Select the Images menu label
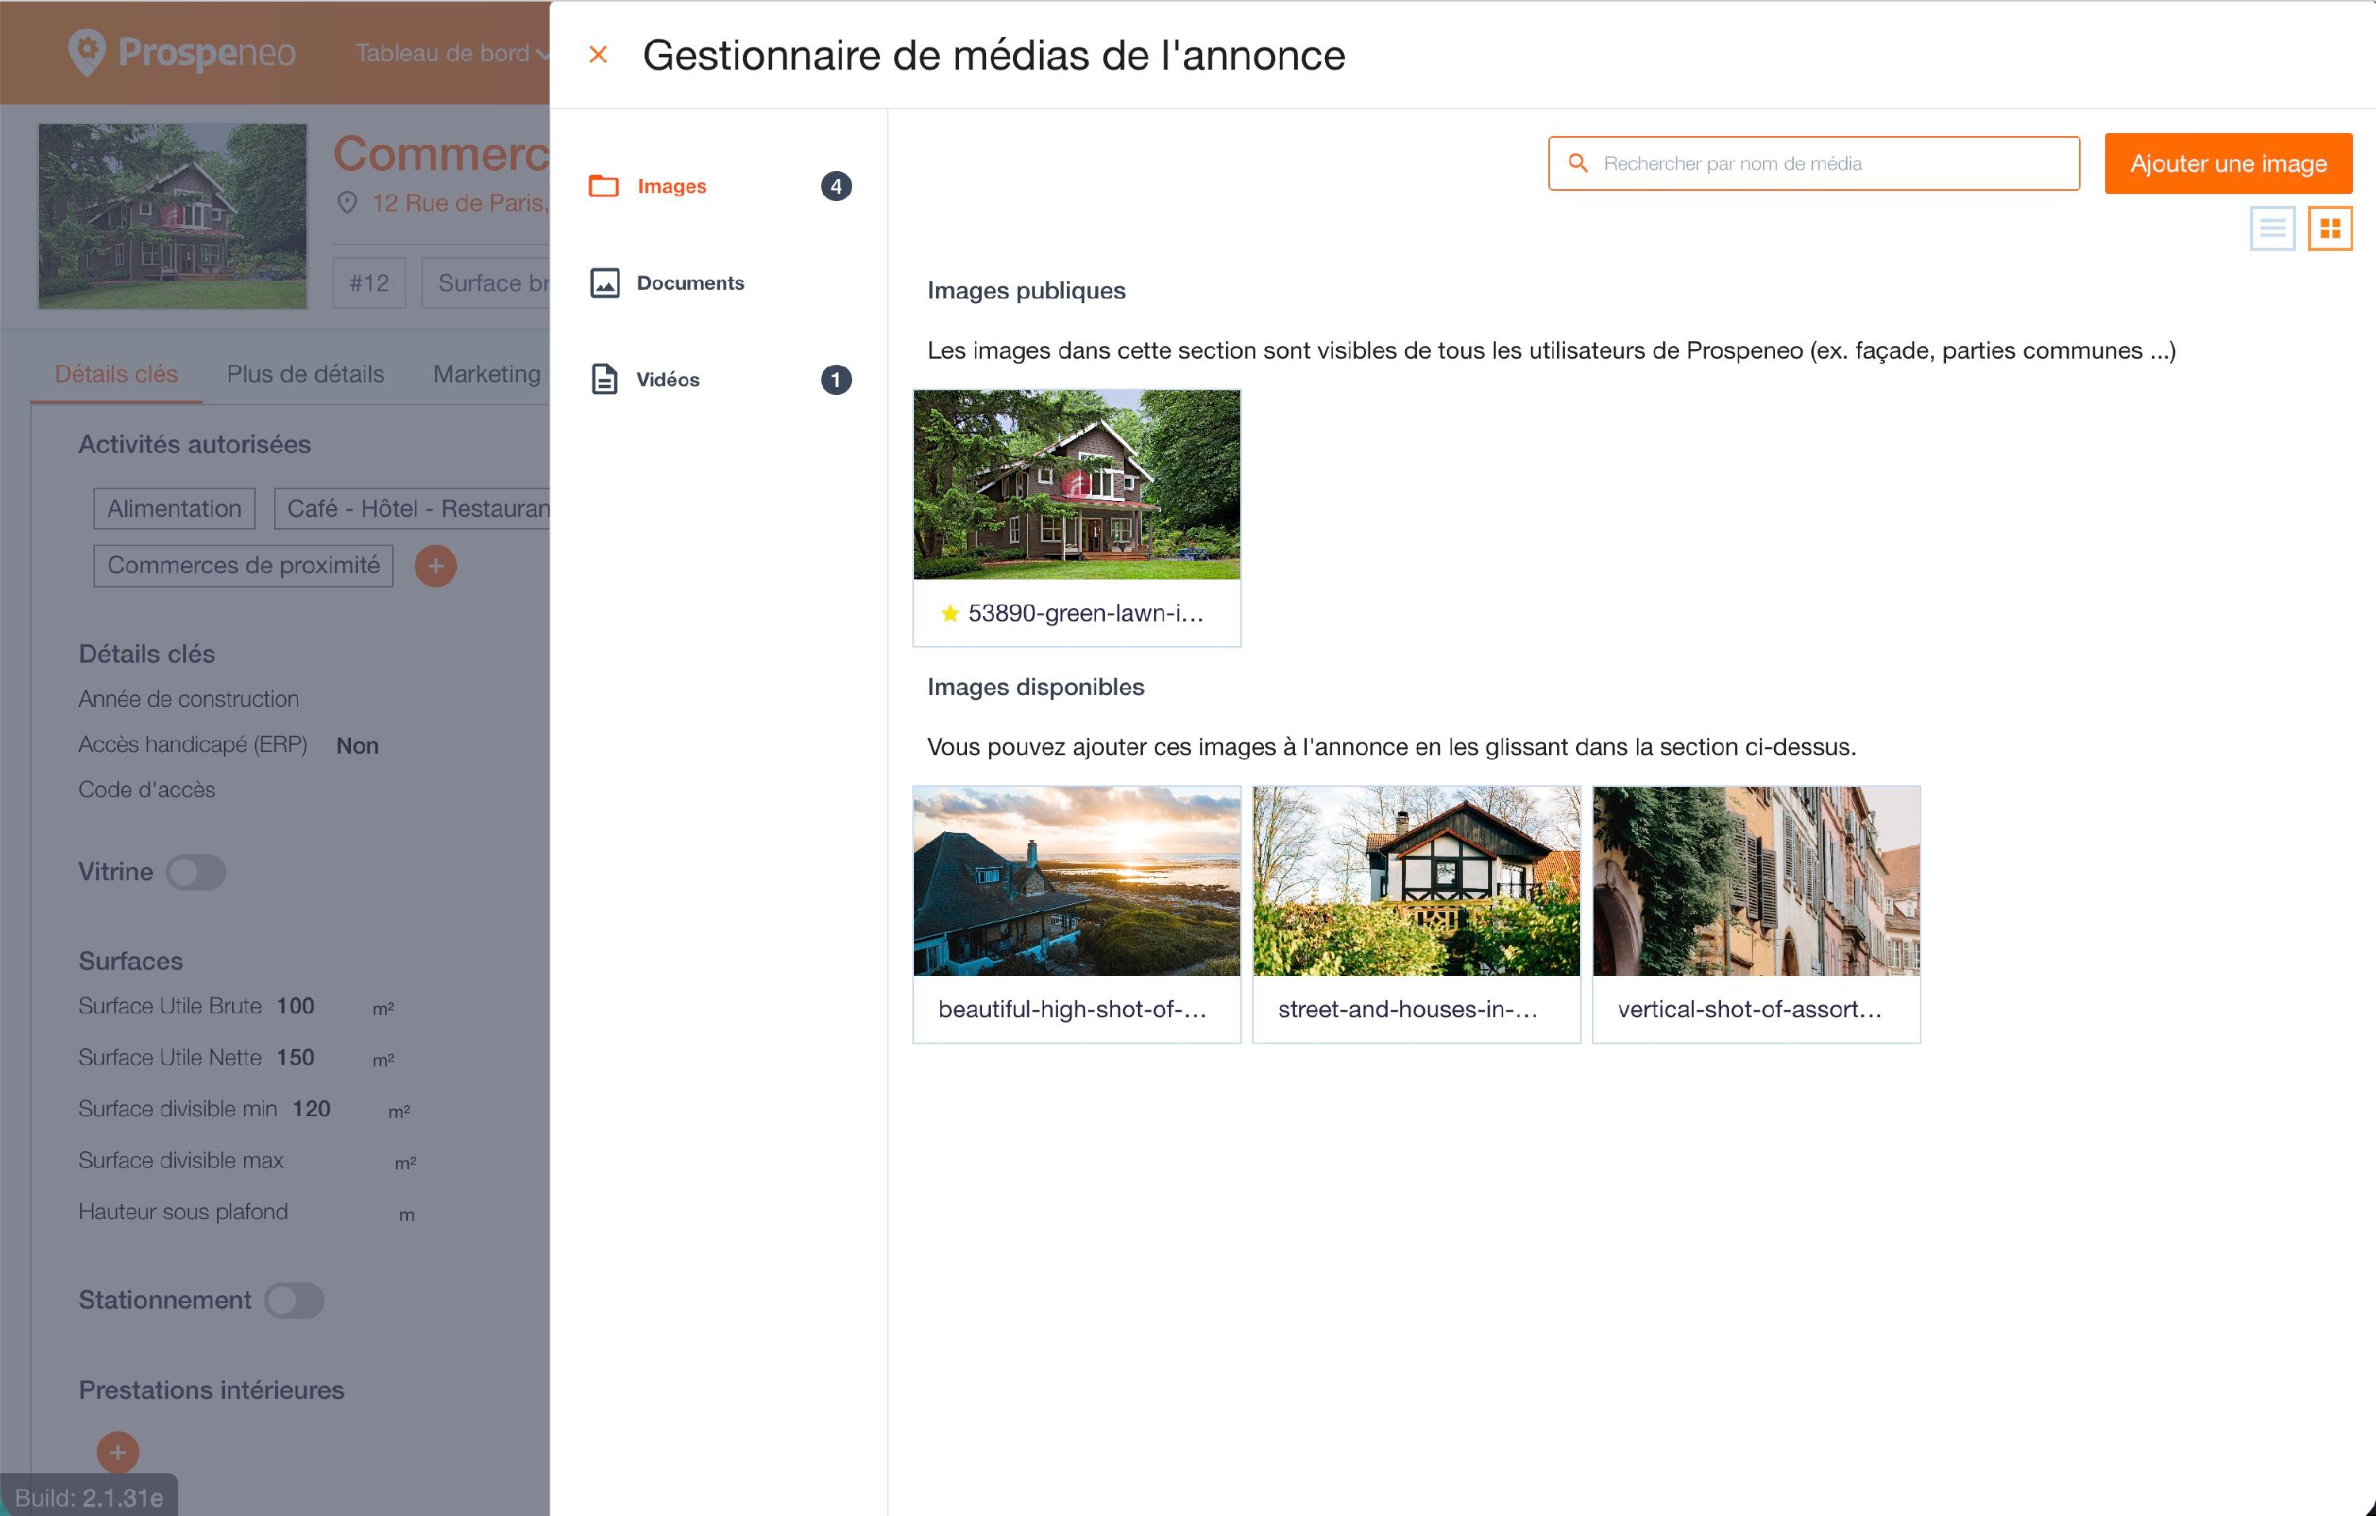This screenshot has width=2376, height=1516. click(672, 186)
